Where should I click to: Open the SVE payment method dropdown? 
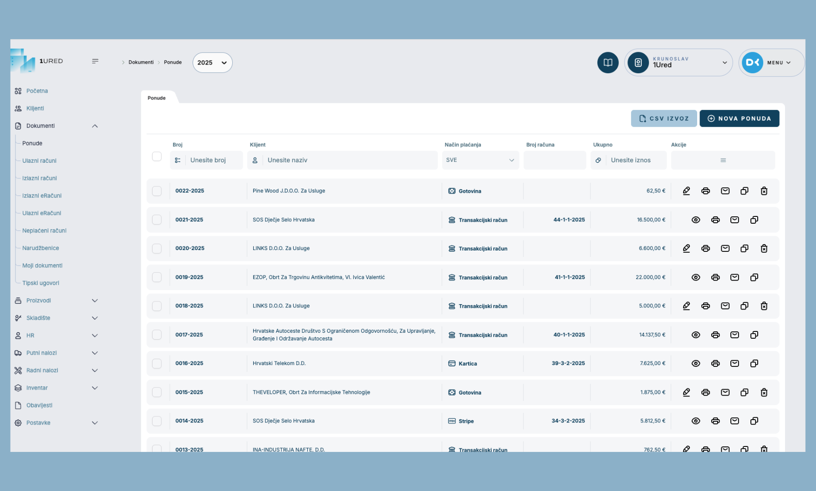point(480,160)
